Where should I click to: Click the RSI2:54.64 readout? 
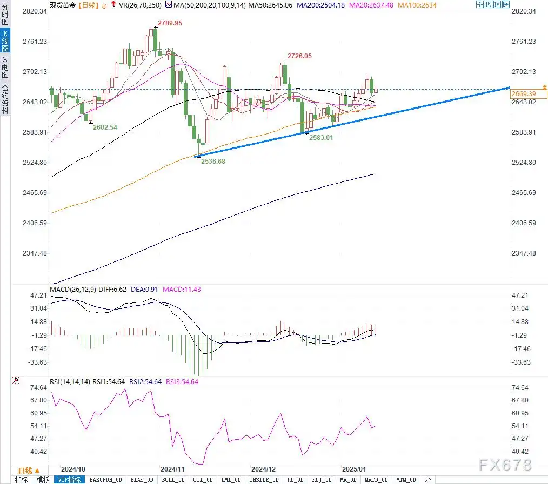145,382
